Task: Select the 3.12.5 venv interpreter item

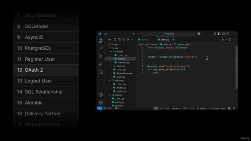Action: pyautogui.click(x=217, y=108)
